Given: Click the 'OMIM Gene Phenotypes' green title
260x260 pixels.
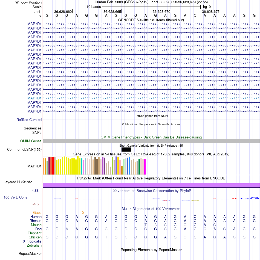Looking at the screenshot, I should [151, 137].
